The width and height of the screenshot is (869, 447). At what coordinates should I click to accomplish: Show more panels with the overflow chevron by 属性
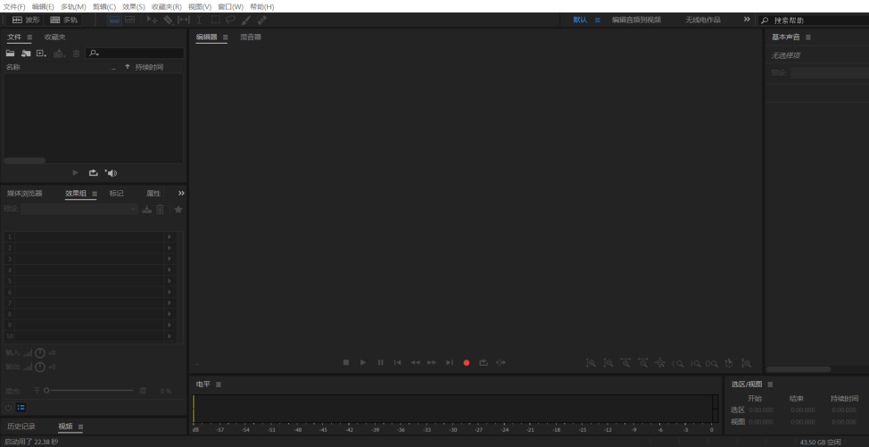(181, 194)
